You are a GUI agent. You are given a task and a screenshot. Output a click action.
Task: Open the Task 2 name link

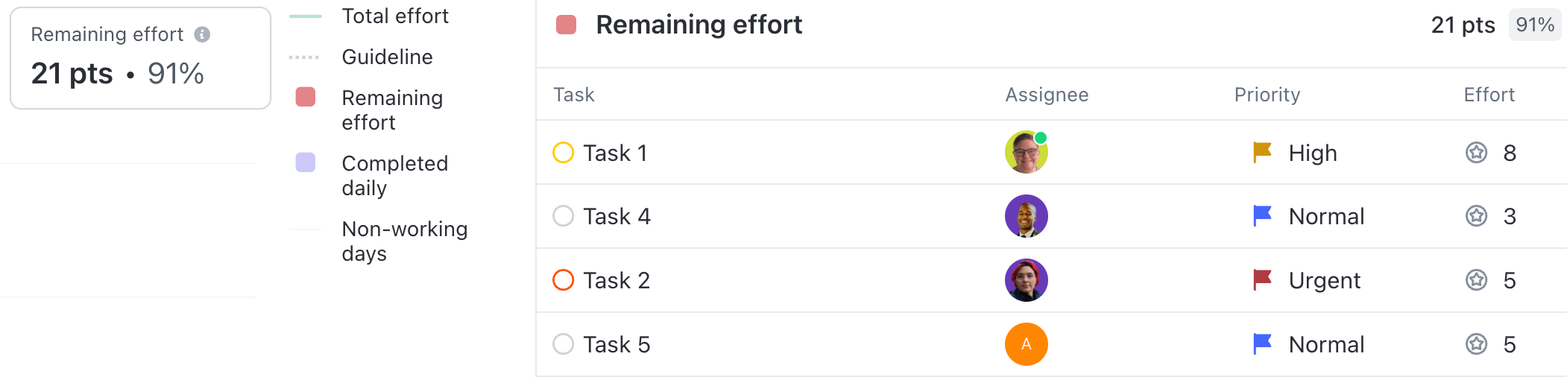pos(617,280)
